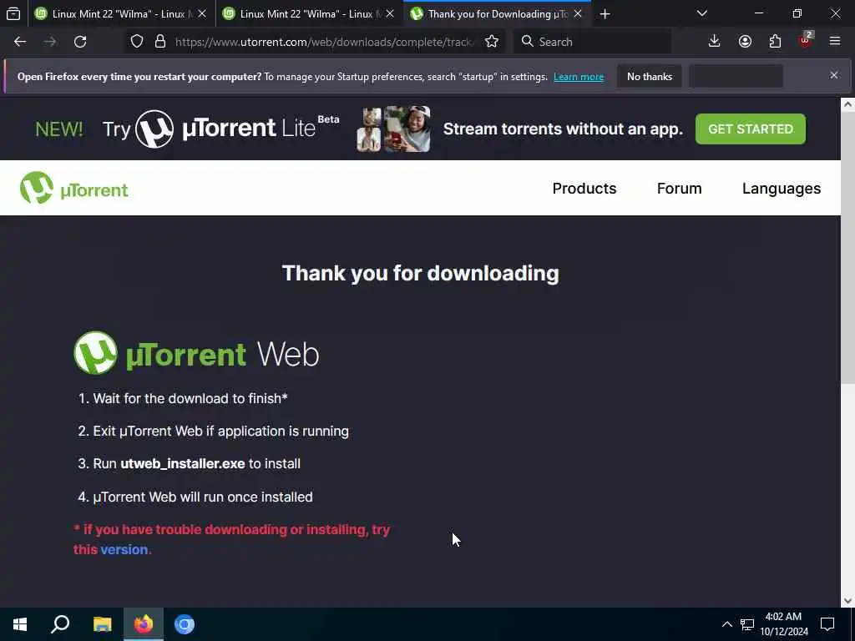
Task: Open the Products menu
Action: click(584, 189)
